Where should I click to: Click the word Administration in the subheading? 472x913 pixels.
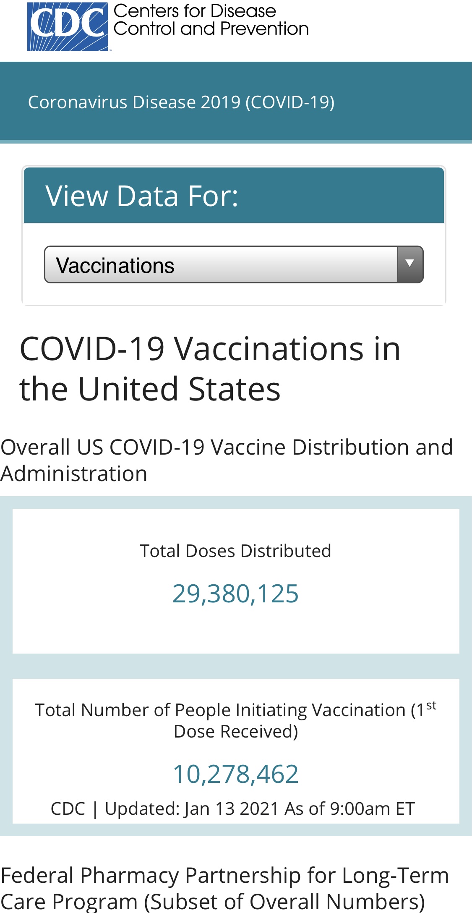[x=74, y=474]
